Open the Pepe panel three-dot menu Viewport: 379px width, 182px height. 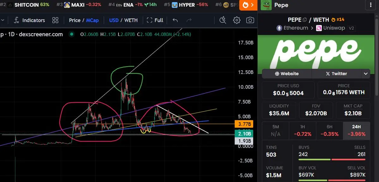(370, 5)
